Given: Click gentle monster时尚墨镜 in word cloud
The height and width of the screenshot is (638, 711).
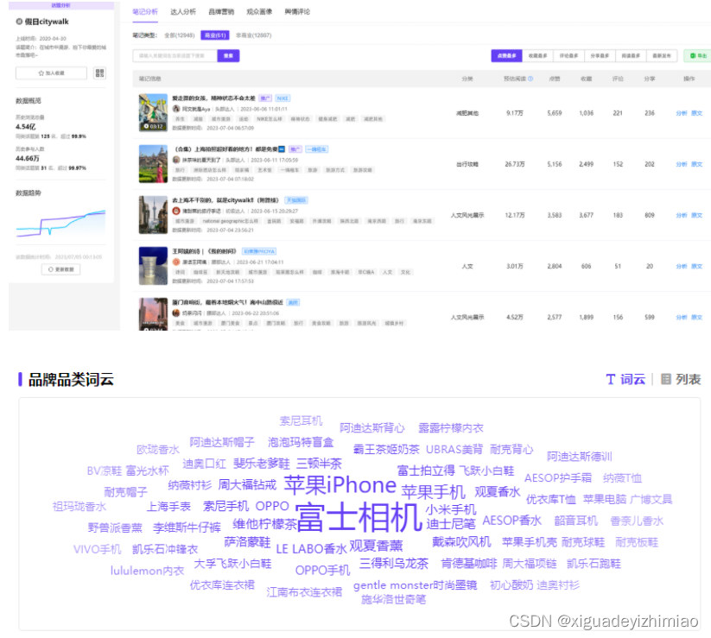Looking at the screenshot, I should tap(415, 585).
